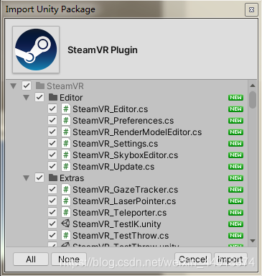The image size is (262, 276).
Task: Click the NEW badge next to SteamVR_GazeTracker.cs
Action: [x=235, y=190]
